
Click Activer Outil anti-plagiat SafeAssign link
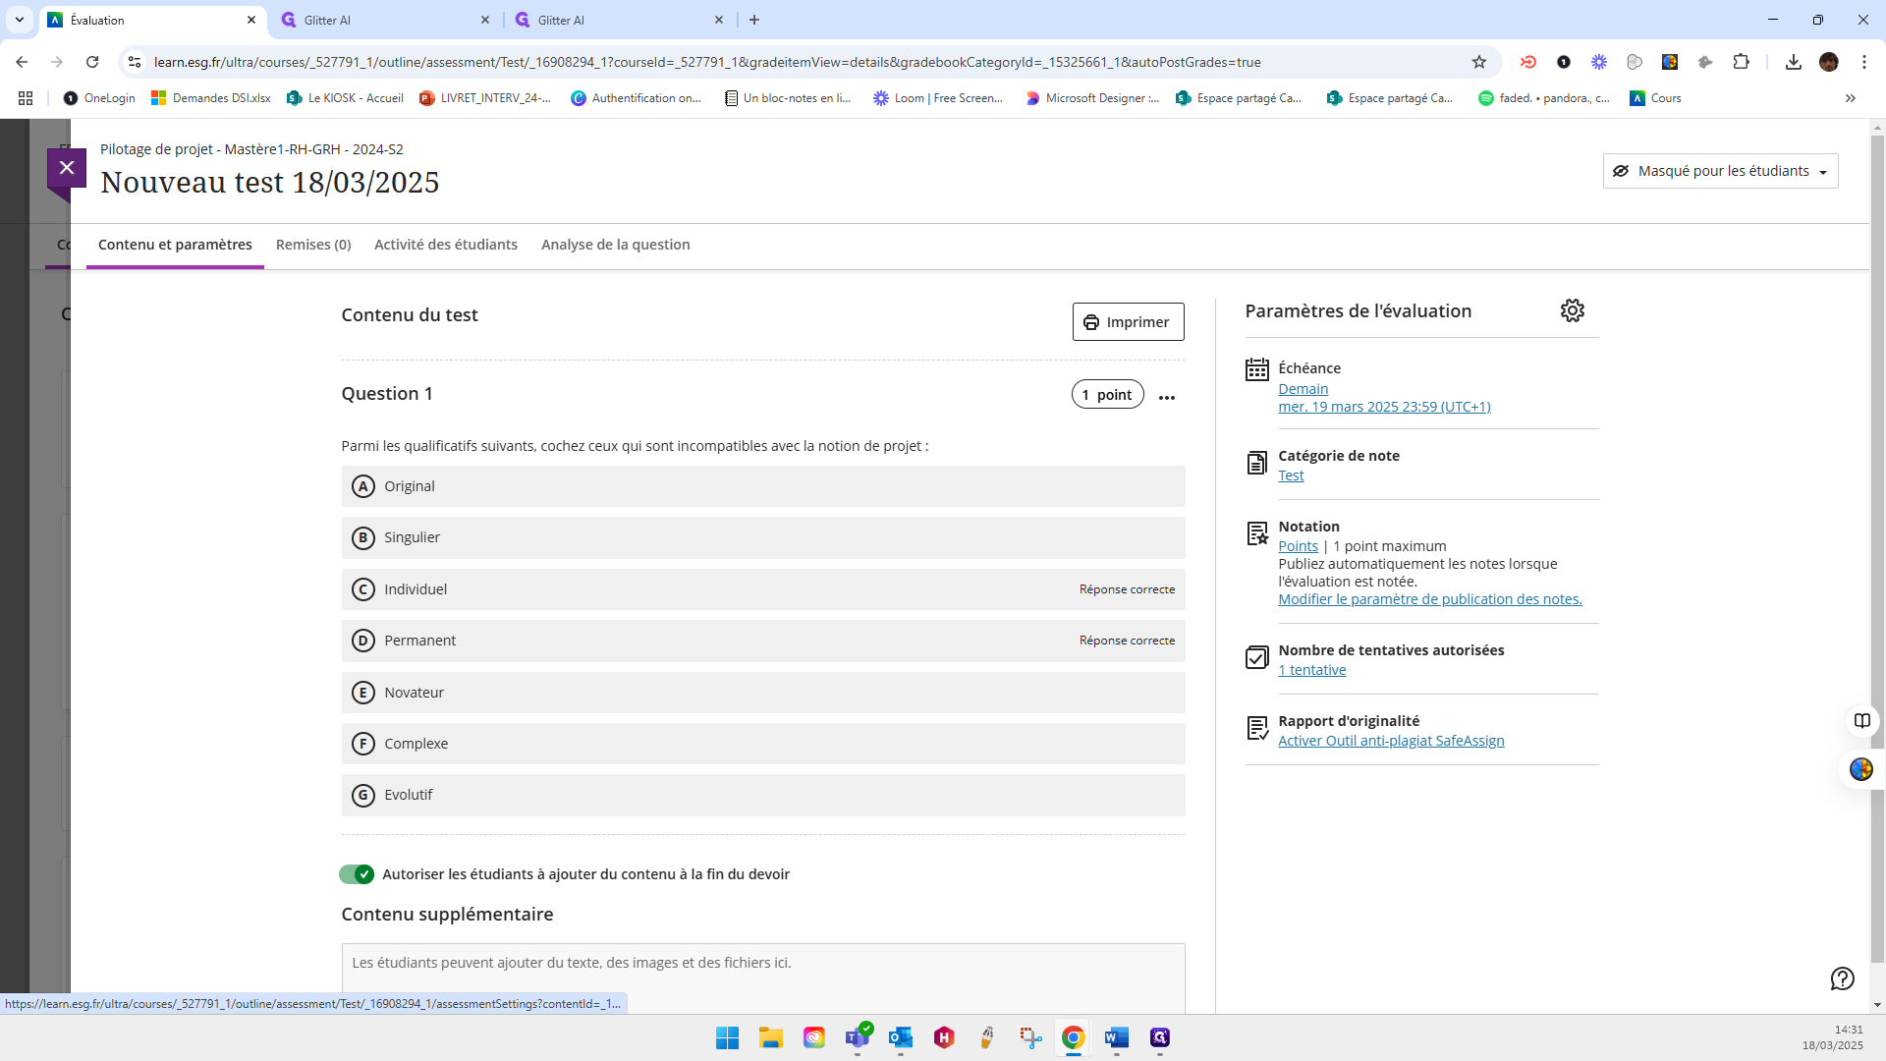1391,741
